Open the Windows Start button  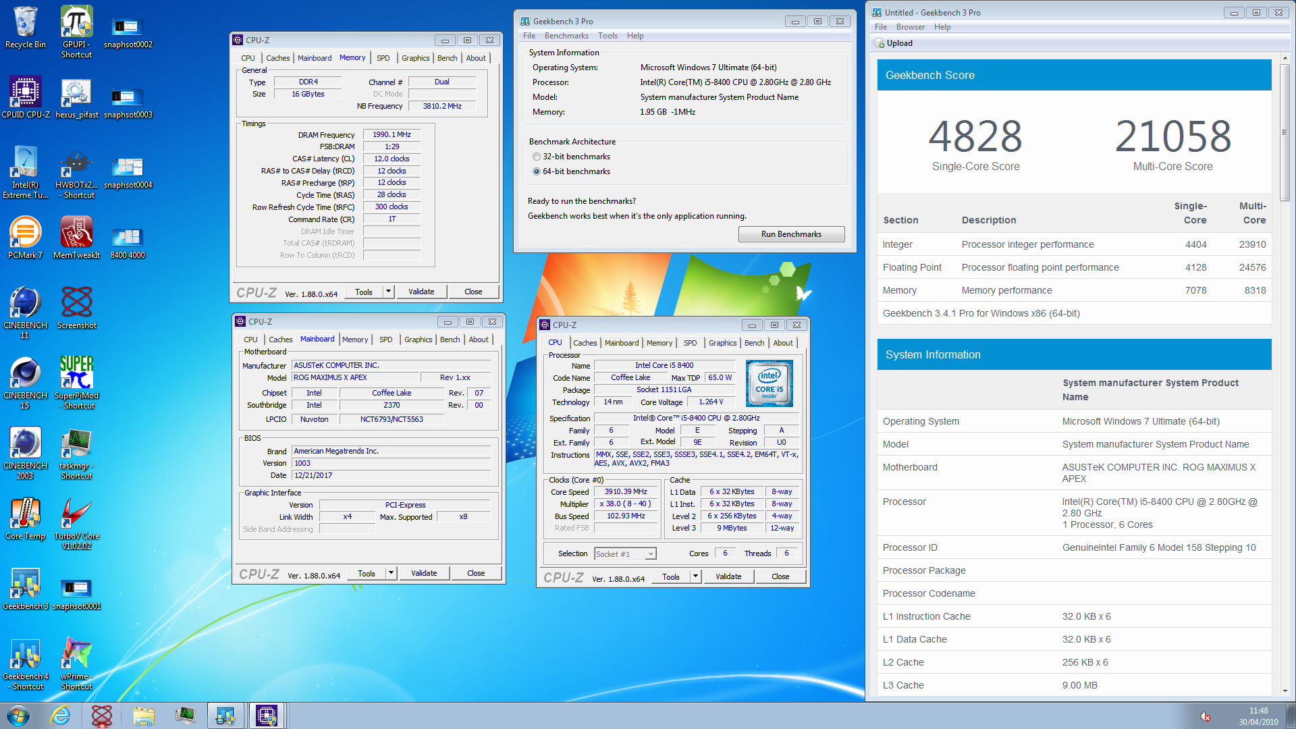click(18, 715)
